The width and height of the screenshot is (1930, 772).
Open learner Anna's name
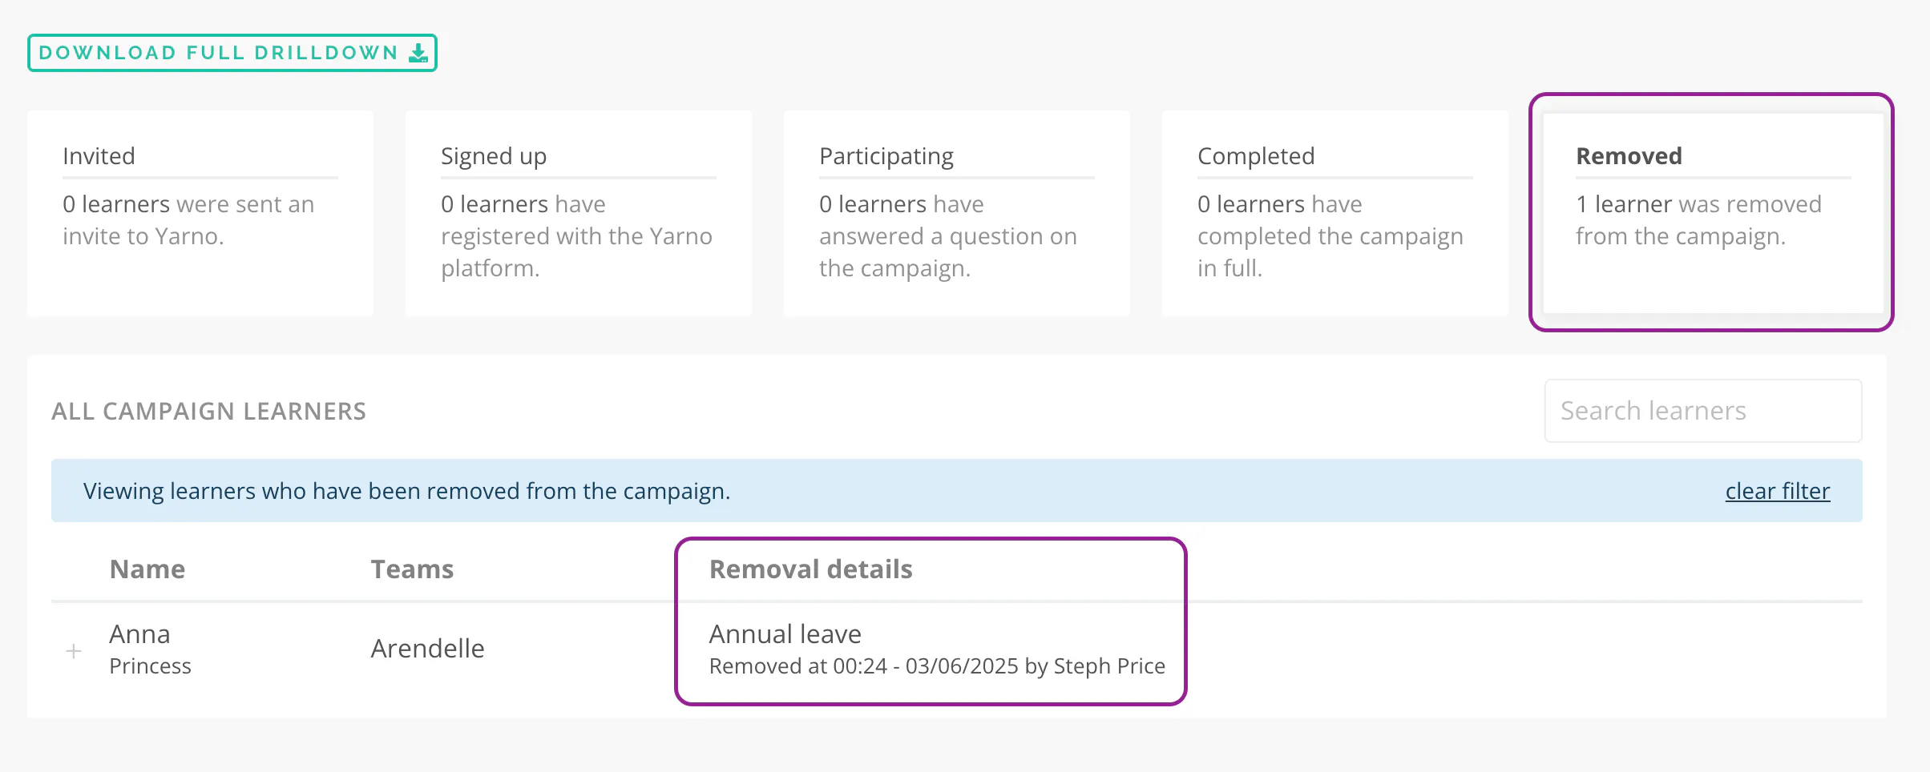coord(139,634)
